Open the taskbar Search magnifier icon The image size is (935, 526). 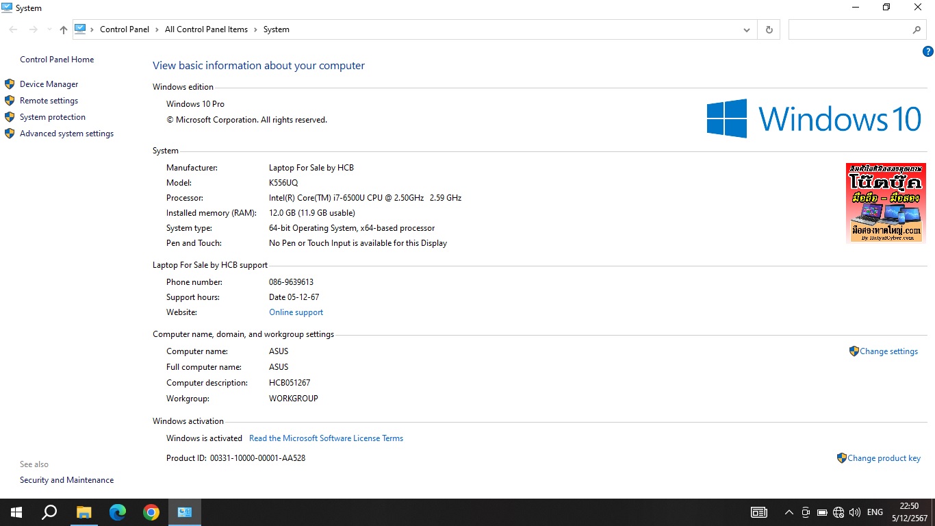click(x=49, y=512)
